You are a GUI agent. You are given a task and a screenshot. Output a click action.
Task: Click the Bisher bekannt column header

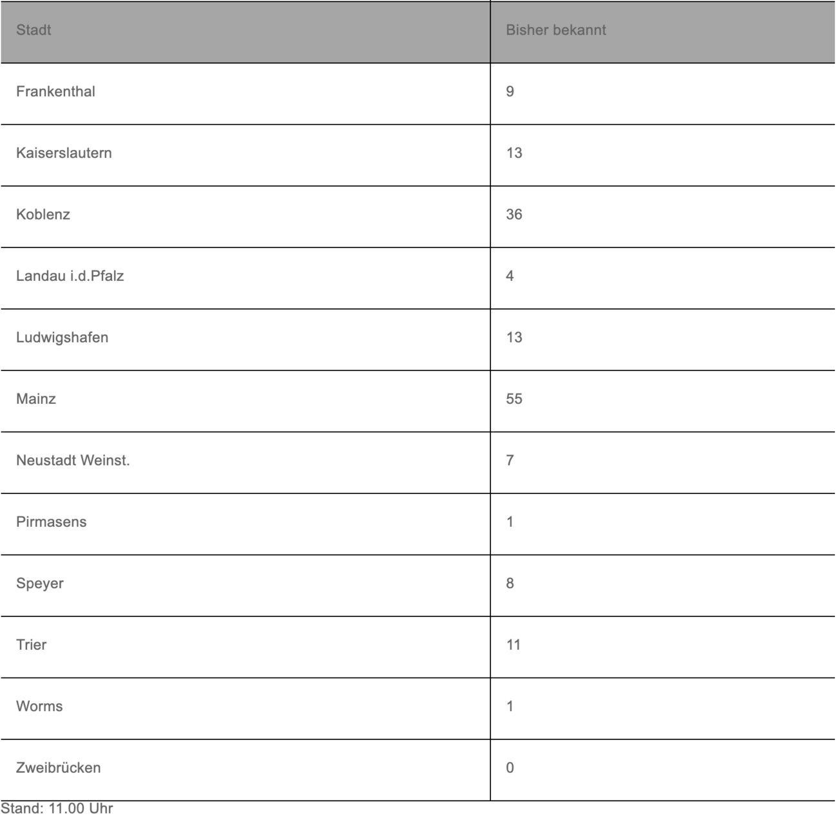(x=555, y=30)
